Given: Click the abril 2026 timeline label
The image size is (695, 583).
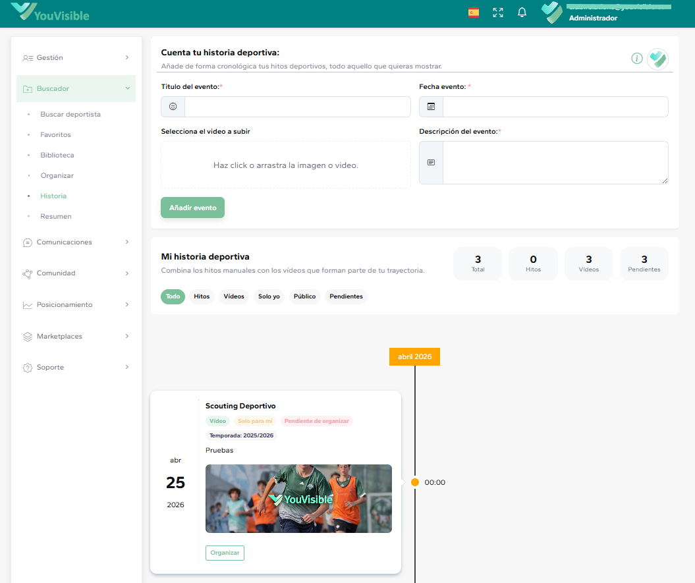Looking at the screenshot, I should (415, 357).
